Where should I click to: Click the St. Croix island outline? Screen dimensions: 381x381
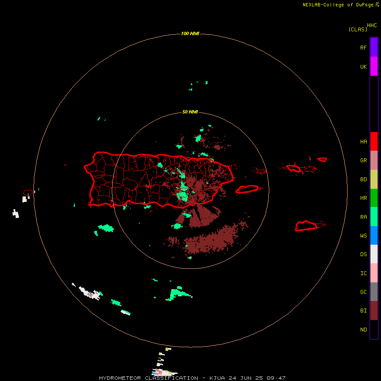coord(306,226)
